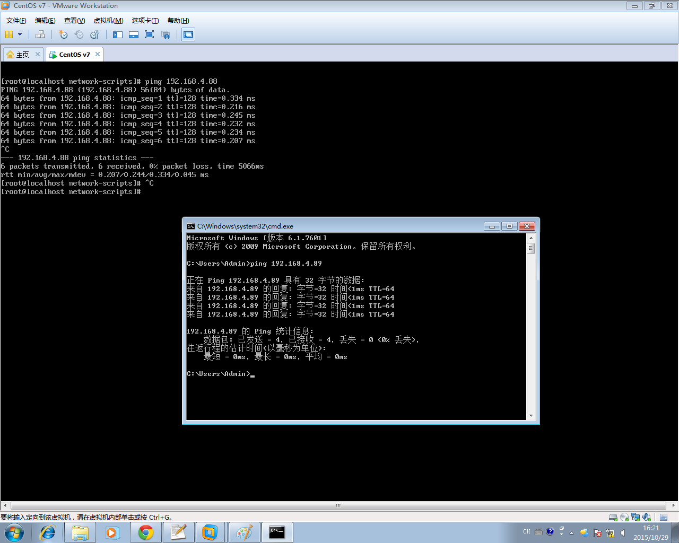The width and height of the screenshot is (679, 543).
Task: Open the 编辑(E) menu
Action: coord(45,21)
